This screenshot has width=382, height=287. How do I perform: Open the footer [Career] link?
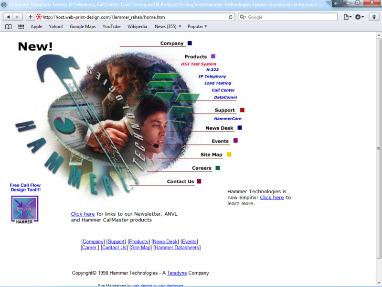tap(90, 248)
